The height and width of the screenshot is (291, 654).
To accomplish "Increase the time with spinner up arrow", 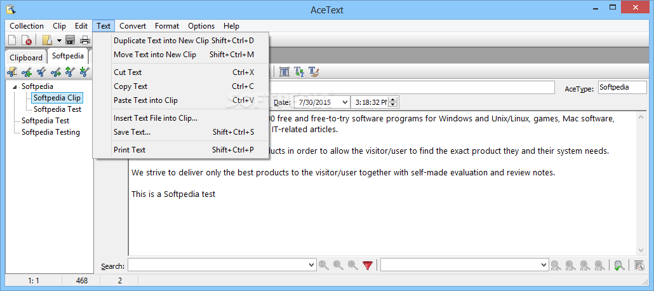I will pyautogui.click(x=393, y=99).
